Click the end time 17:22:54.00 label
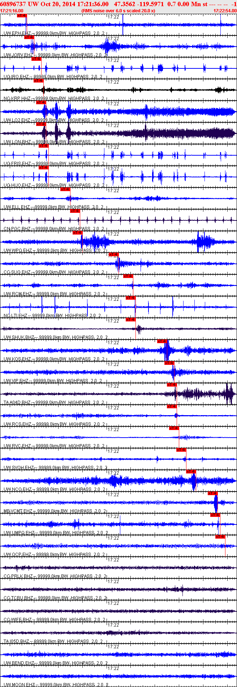The image size is (237, 687). [225, 11]
